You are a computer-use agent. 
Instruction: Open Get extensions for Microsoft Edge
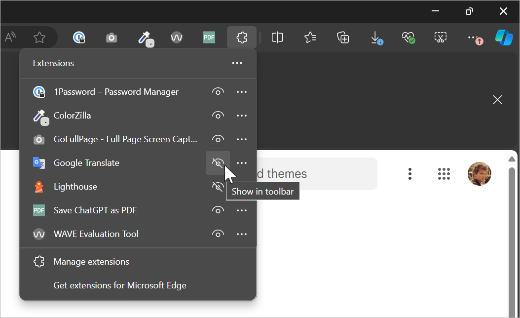point(120,285)
